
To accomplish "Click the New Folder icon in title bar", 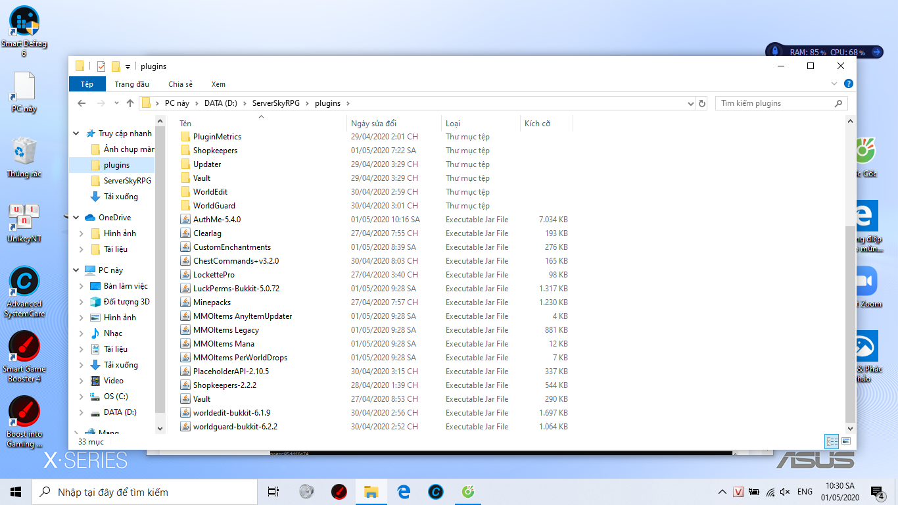I will point(116,66).
